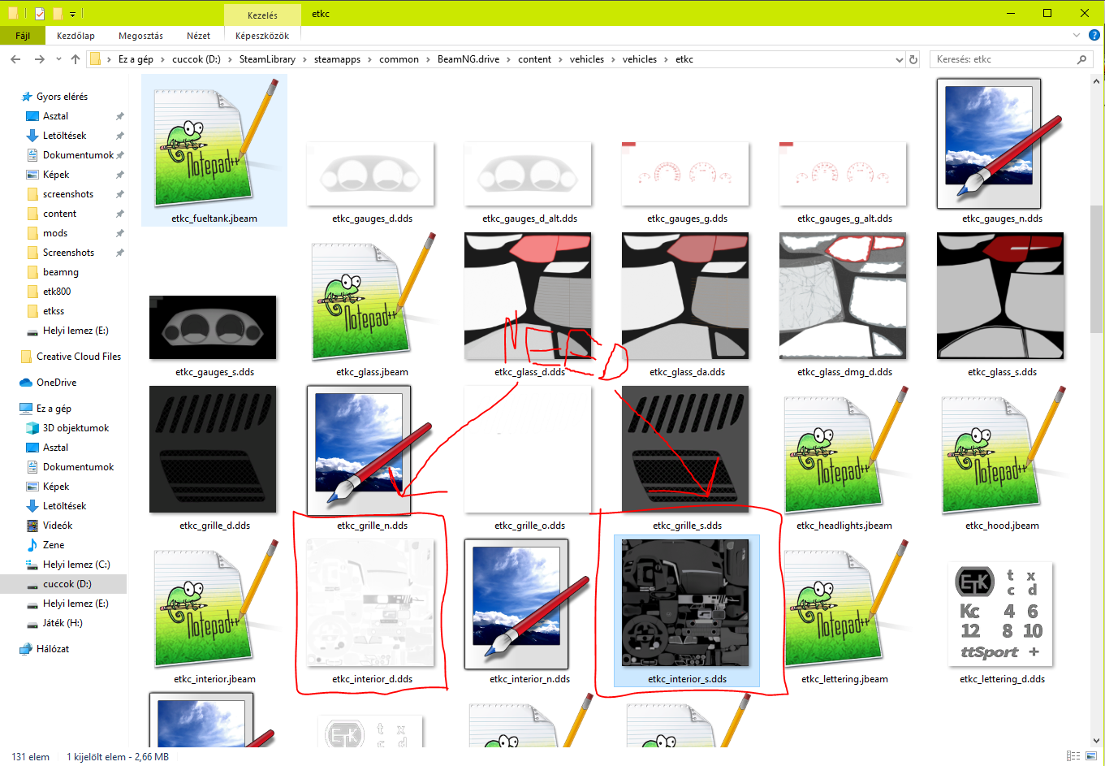Click the Keresés: etkc search field
This screenshot has height=766, width=1105.
pyautogui.click(x=1012, y=59)
